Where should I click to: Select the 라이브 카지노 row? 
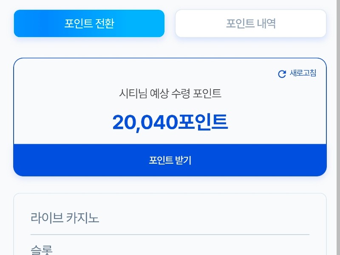(x=65, y=218)
